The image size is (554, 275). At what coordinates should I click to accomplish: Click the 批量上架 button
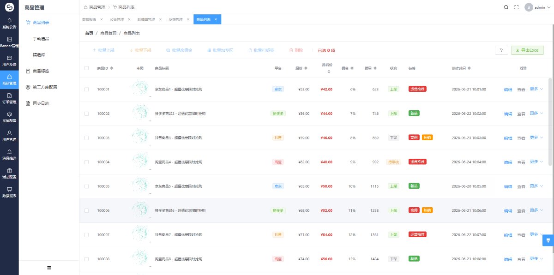click(104, 50)
